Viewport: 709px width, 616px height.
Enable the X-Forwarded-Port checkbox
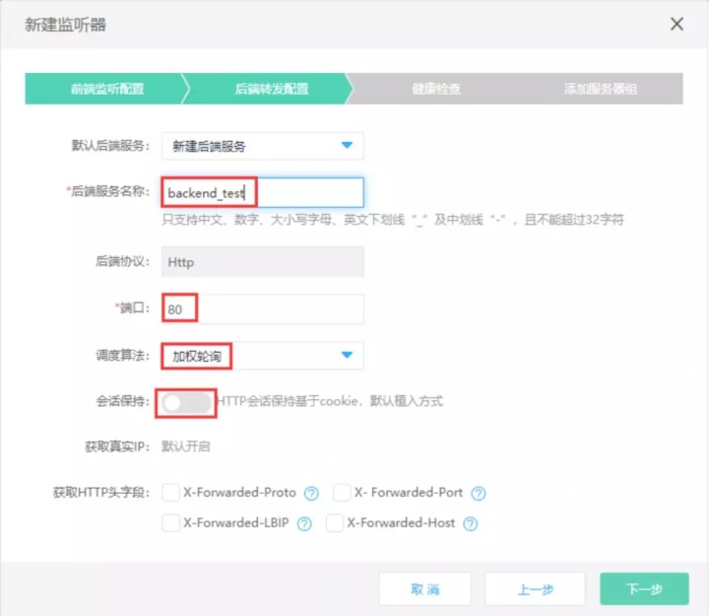[342, 493]
